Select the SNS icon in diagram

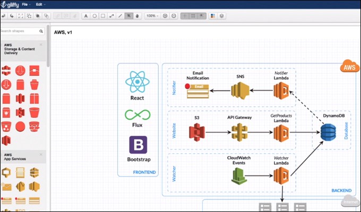[240, 90]
